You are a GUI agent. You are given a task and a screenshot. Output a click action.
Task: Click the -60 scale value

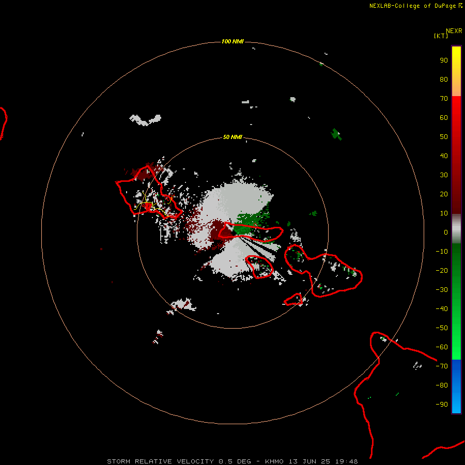coord(442,347)
